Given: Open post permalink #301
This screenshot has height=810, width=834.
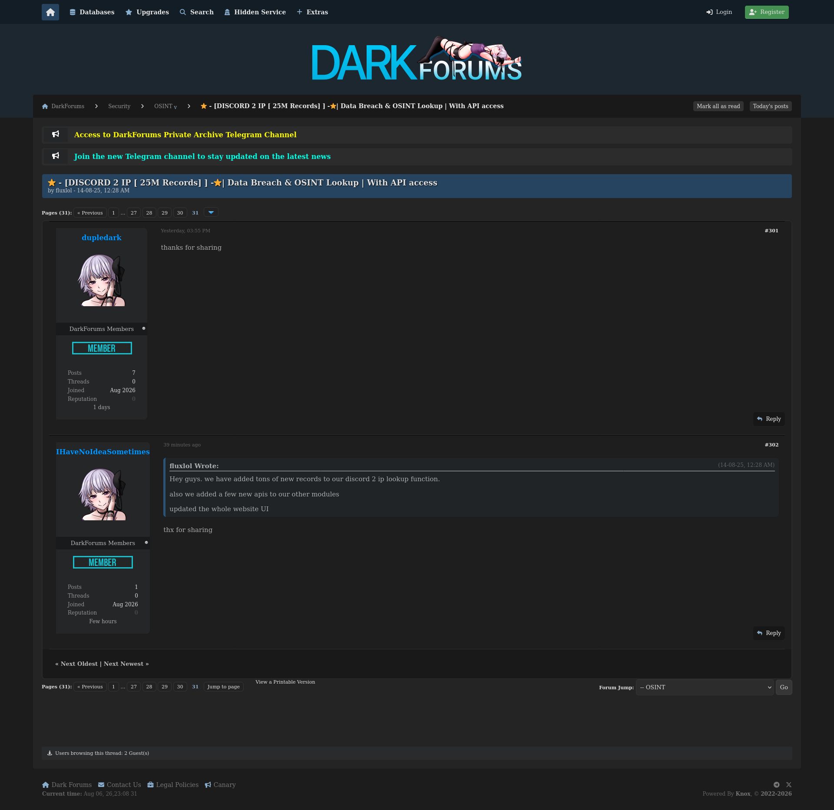Looking at the screenshot, I should click(x=771, y=231).
